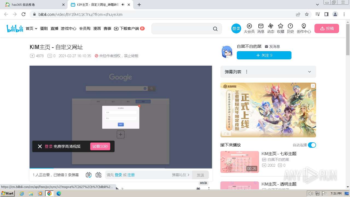Viewport: 350px width, 197px height.
Task: Open 游戏中心 in top navigation
Action: (x=69, y=28)
